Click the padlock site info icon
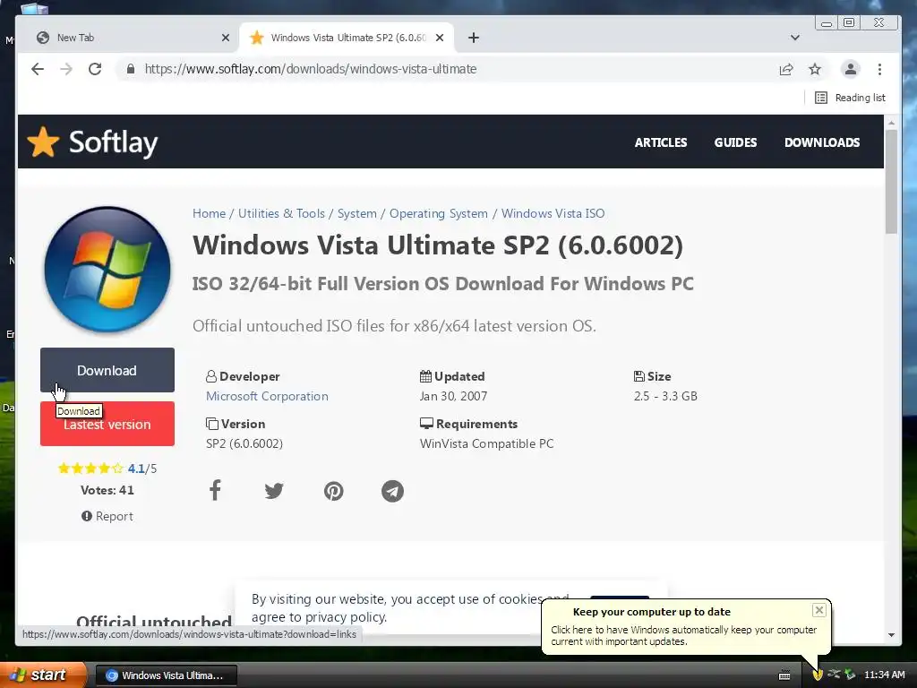The width and height of the screenshot is (917, 688). (x=131, y=69)
